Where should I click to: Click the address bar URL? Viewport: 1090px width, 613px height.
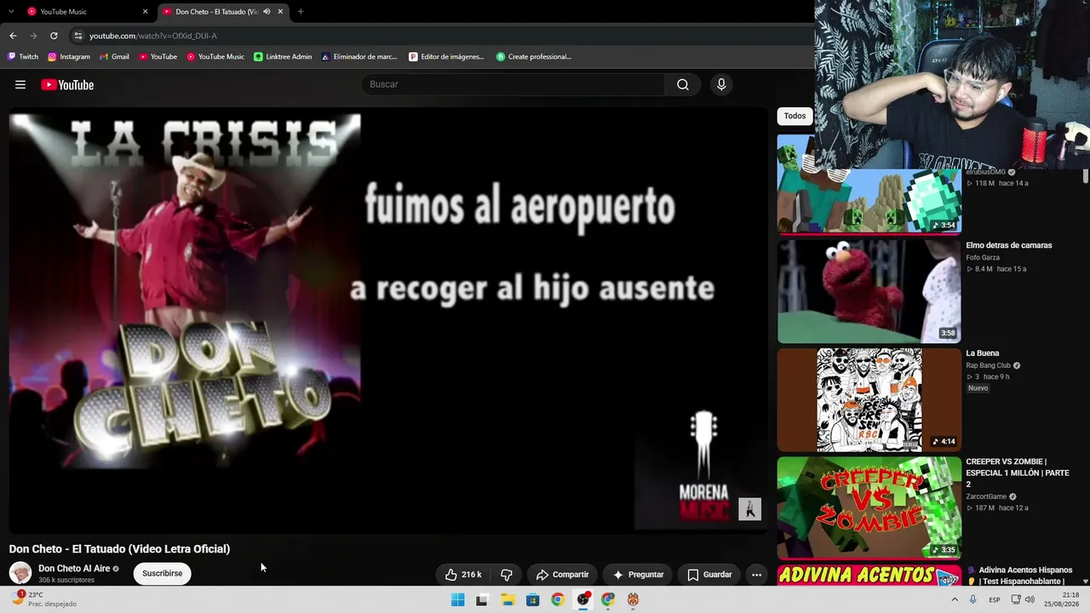tap(153, 36)
